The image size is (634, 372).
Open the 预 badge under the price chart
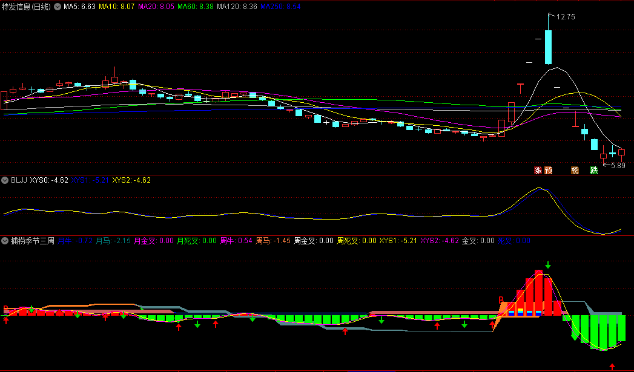tap(548, 171)
